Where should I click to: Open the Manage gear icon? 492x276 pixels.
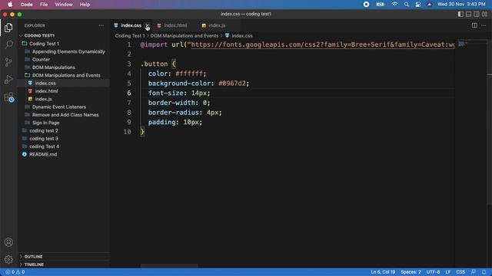click(8, 259)
